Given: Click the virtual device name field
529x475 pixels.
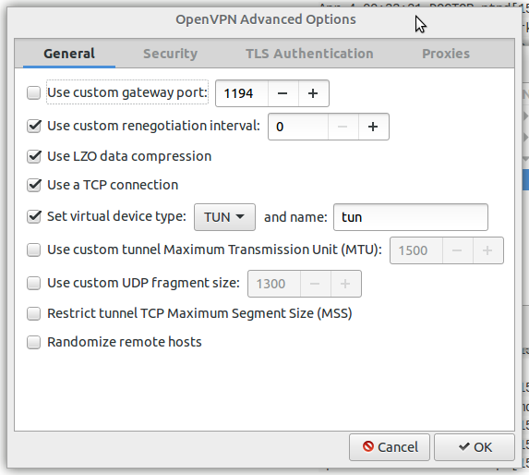Looking at the screenshot, I should click(411, 217).
